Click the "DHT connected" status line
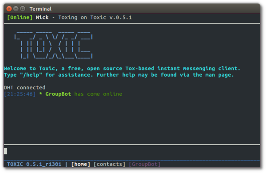Image resolution: width=266 pixels, height=173 pixels. click(24, 88)
